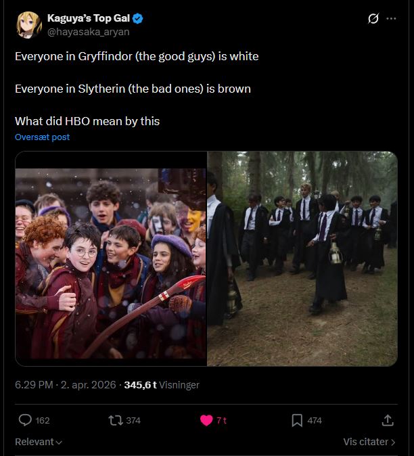Screen dimensions: 414x456
Task: Open the right forest students image
Action: [x=302, y=258]
